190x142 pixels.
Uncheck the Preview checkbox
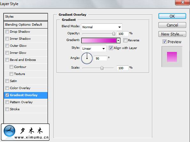[x=164, y=42]
